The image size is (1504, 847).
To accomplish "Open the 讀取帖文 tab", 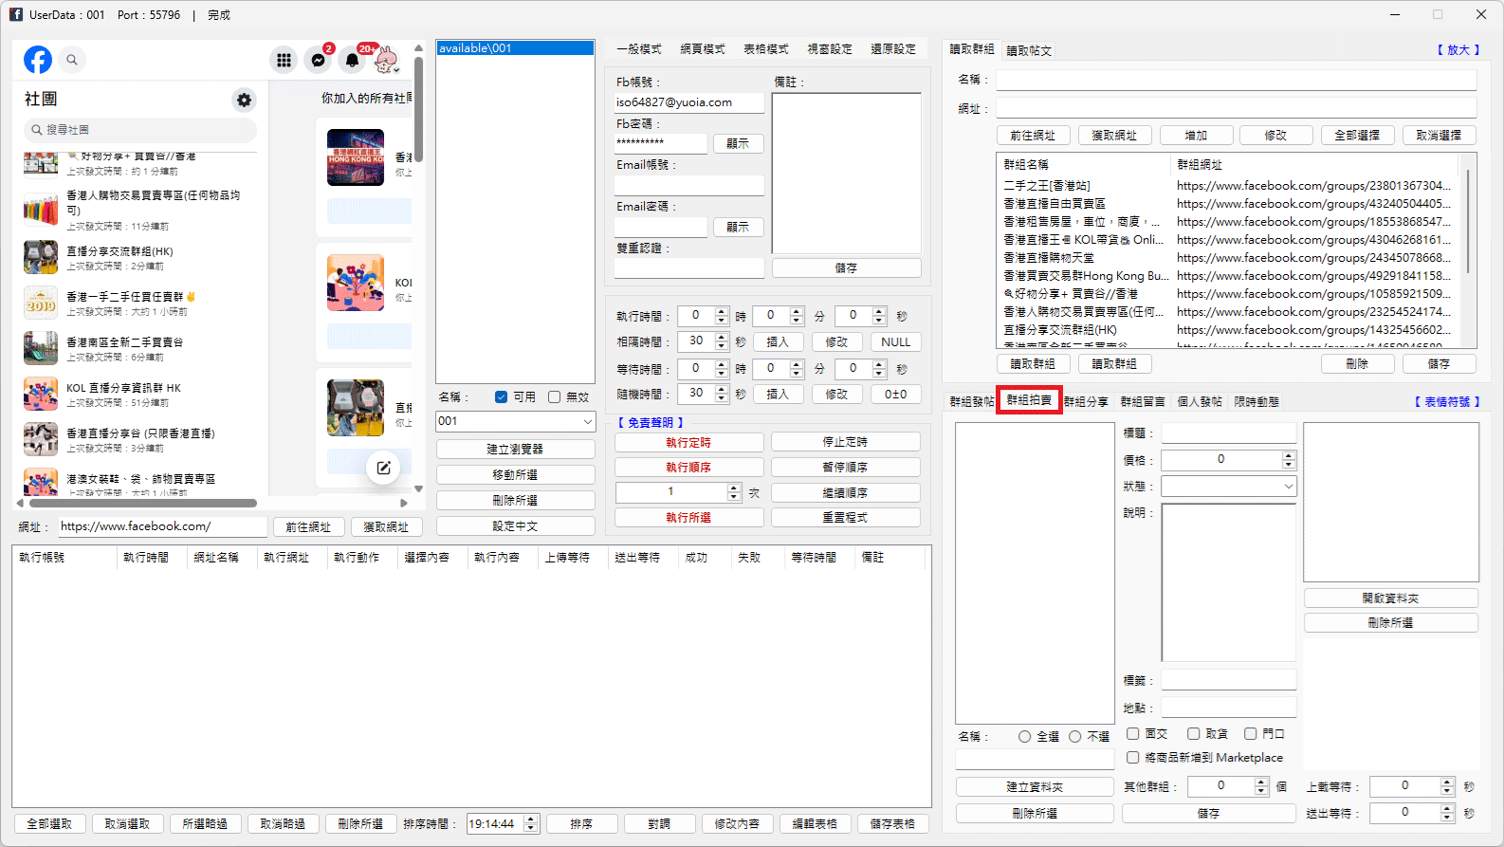I will coord(1029,51).
